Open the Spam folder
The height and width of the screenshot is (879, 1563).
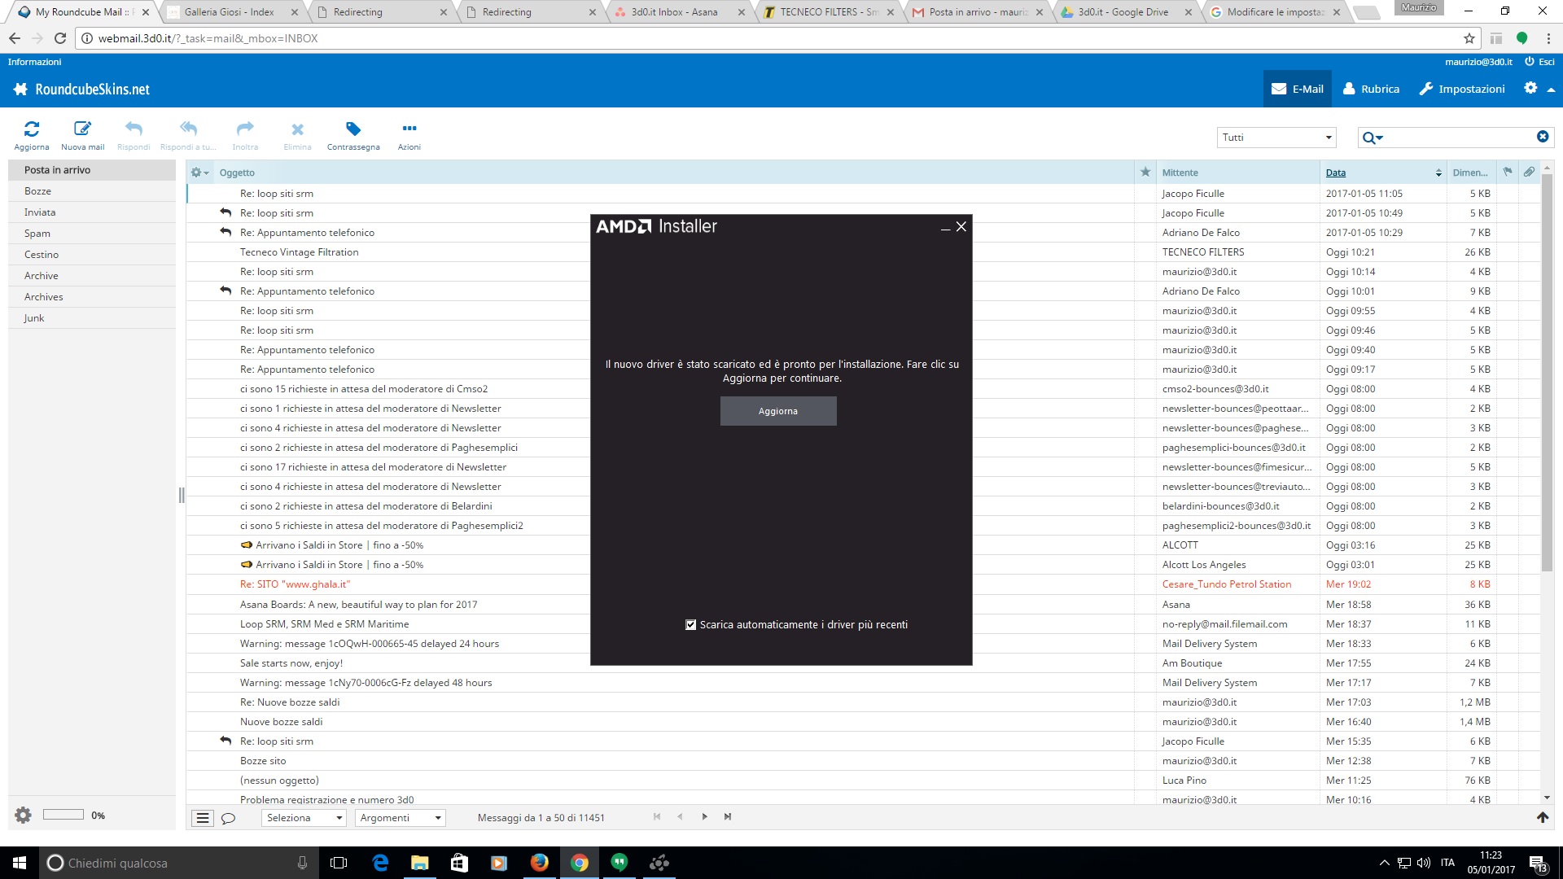click(37, 234)
